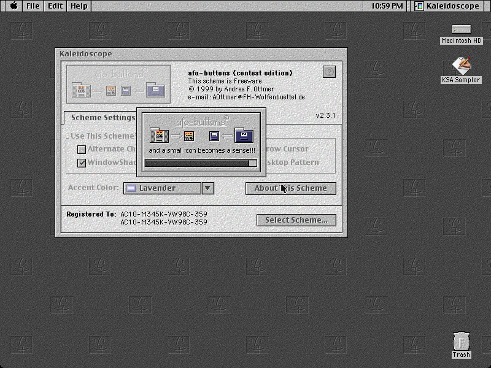Click the accent color dropdown arrow
Viewport: 491px width, 368px height.
point(208,188)
